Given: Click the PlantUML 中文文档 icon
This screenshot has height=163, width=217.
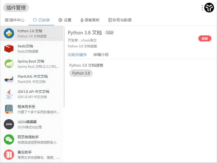Looking at the screenshot, I should pos(9,79).
